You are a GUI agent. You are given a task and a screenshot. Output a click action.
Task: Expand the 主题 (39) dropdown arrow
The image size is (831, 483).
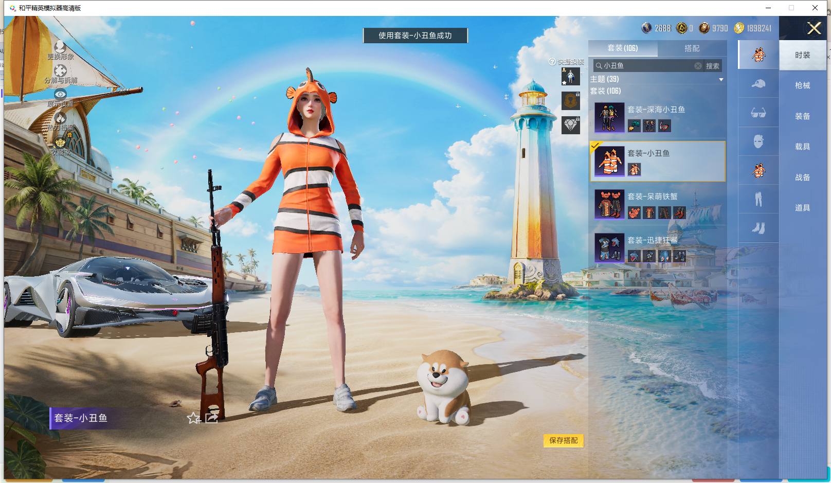pyautogui.click(x=721, y=79)
